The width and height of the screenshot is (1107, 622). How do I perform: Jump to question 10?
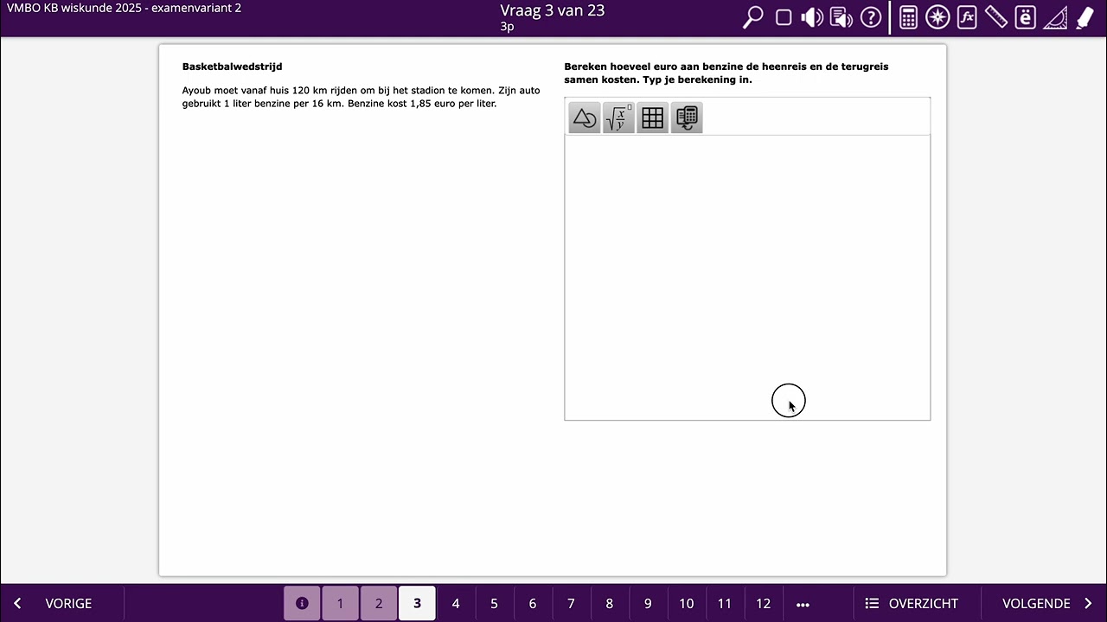tap(687, 603)
